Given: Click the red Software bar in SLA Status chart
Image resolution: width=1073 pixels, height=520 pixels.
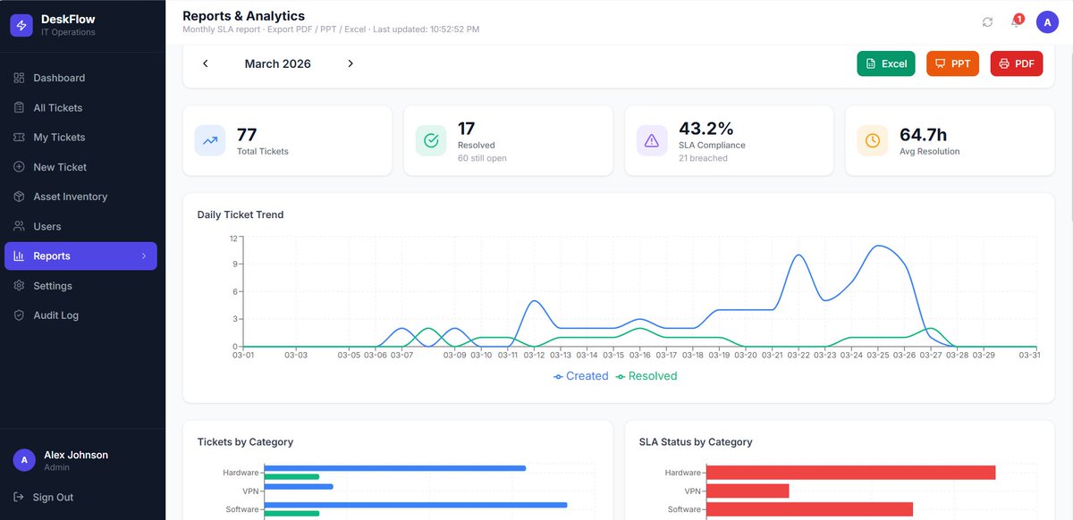Looking at the screenshot, I should click(809, 509).
